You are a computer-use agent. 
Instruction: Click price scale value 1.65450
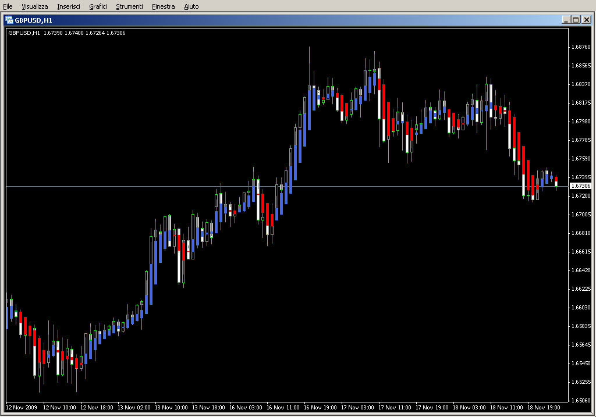581,363
